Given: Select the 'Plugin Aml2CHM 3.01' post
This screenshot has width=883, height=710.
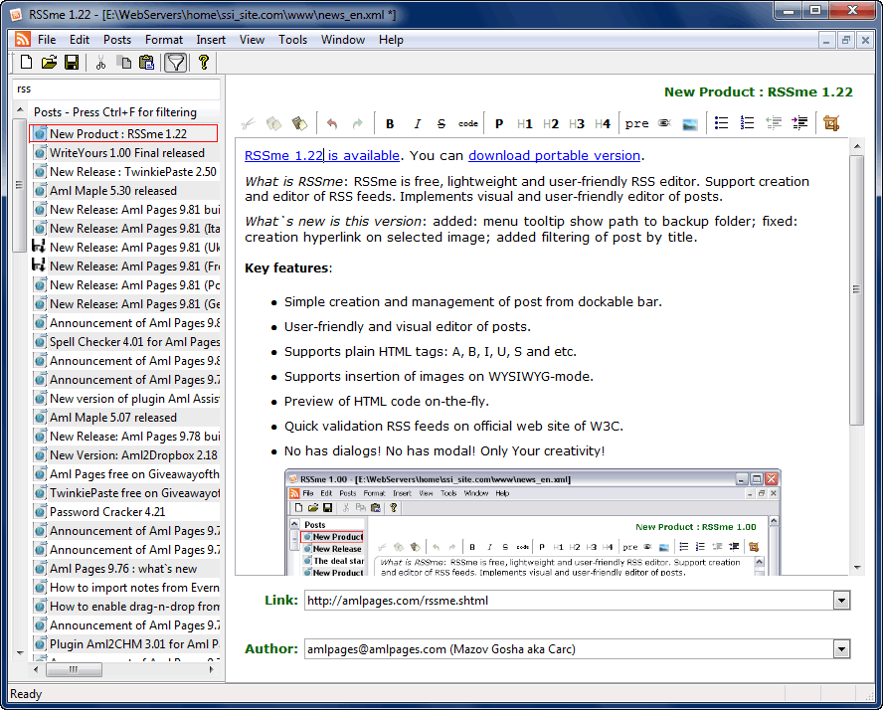Looking at the screenshot, I should pos(125,644).
